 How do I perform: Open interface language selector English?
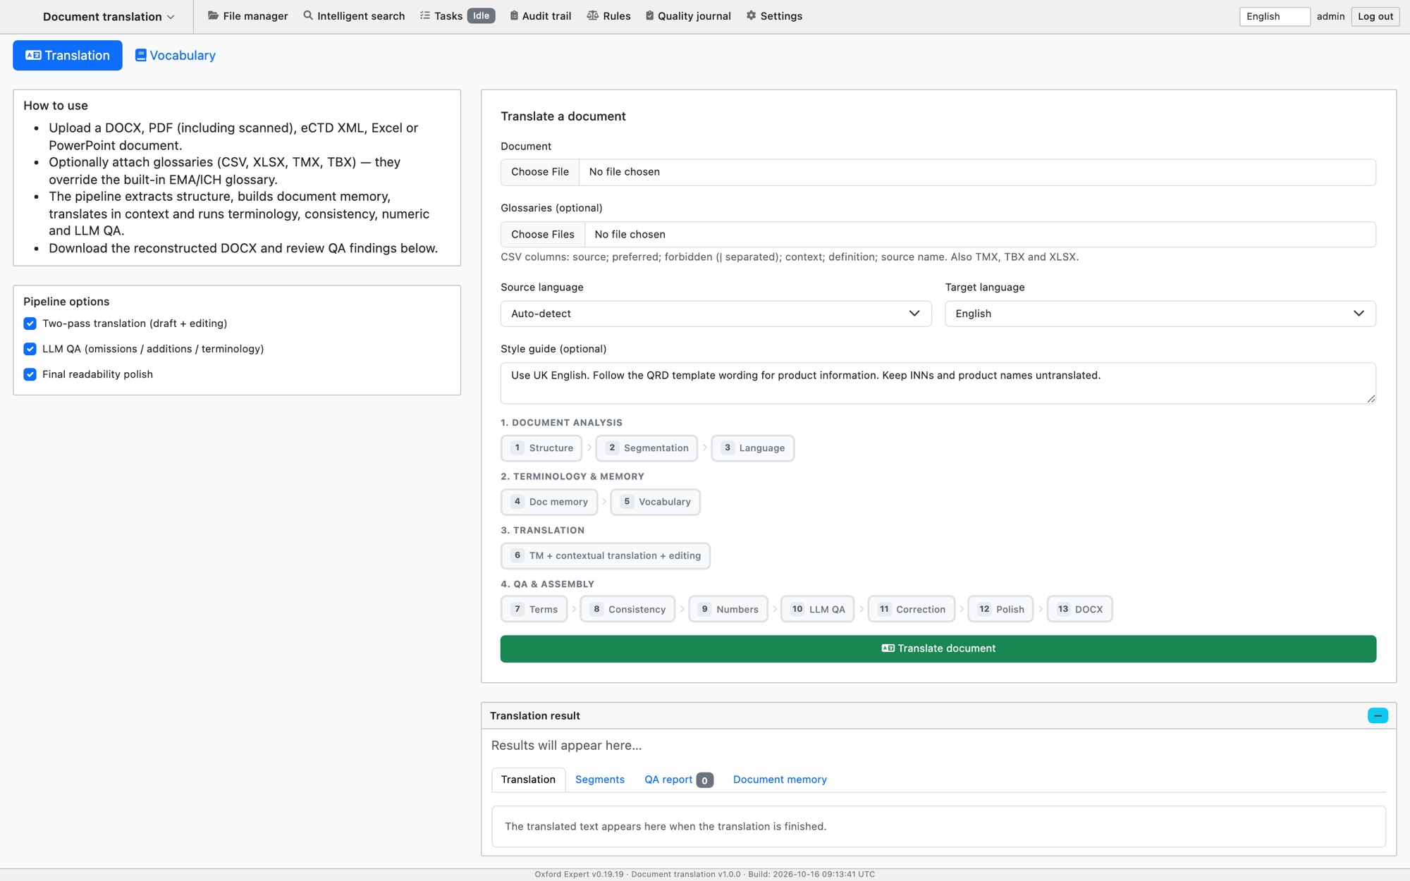tap(1275, 16)
